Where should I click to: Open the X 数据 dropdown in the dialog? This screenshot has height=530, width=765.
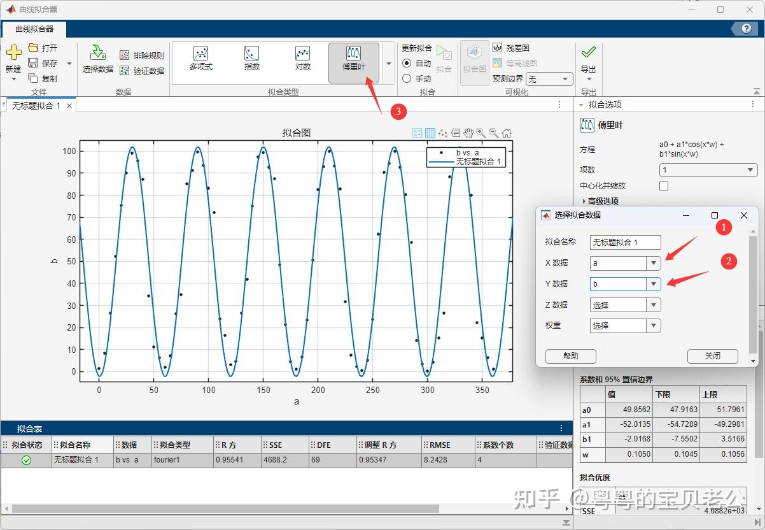(654, 263)
